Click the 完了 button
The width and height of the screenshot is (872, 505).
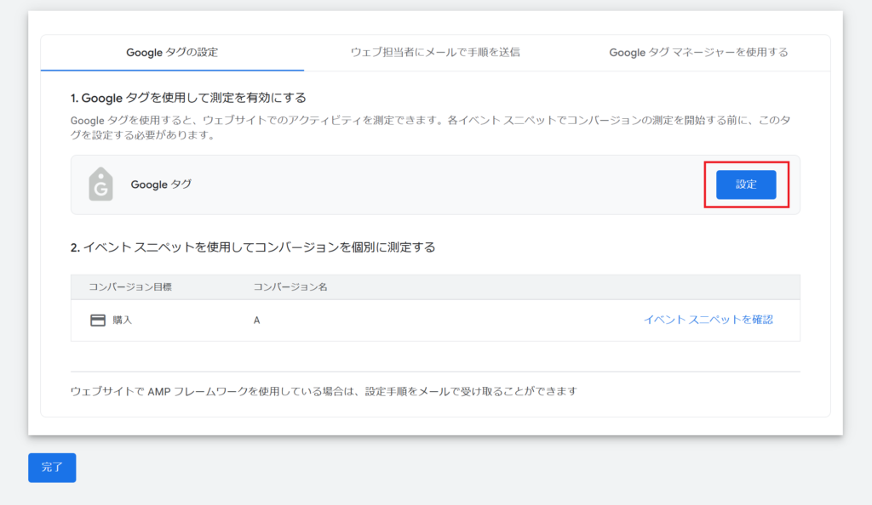[52, 468]
